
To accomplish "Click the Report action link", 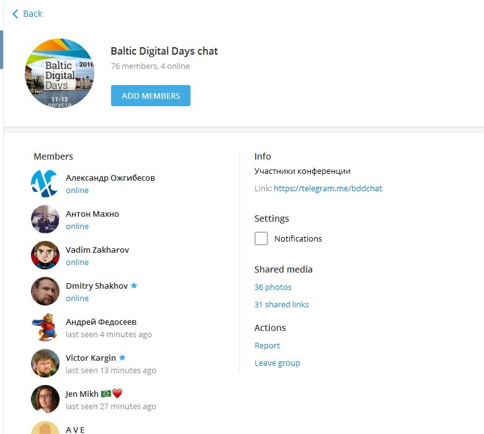I will click(x=267, y=346).
